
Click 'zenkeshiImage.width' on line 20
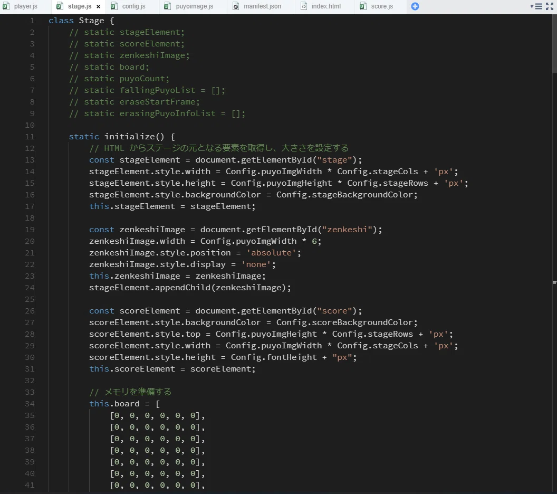tap(137, 241)
